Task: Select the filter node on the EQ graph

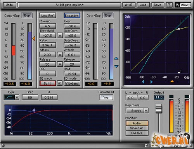Action: point(34,110)
